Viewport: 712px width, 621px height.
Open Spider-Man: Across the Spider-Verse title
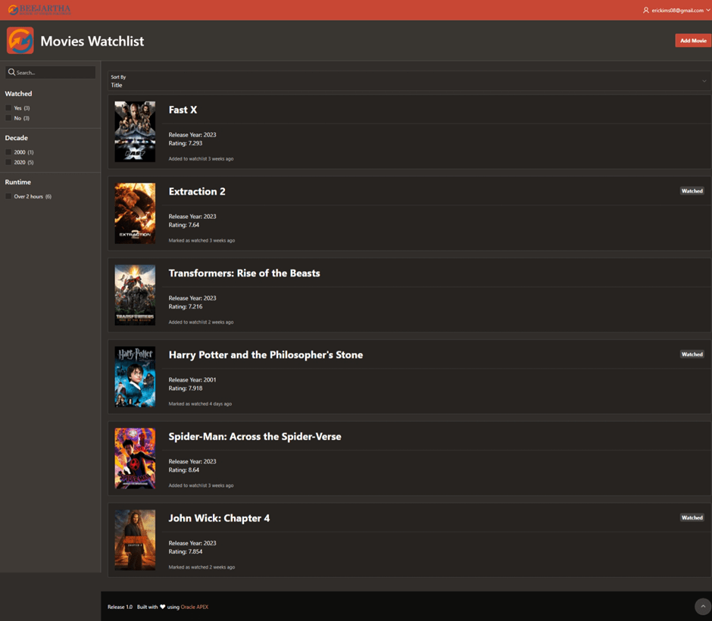tap(255, 437)
